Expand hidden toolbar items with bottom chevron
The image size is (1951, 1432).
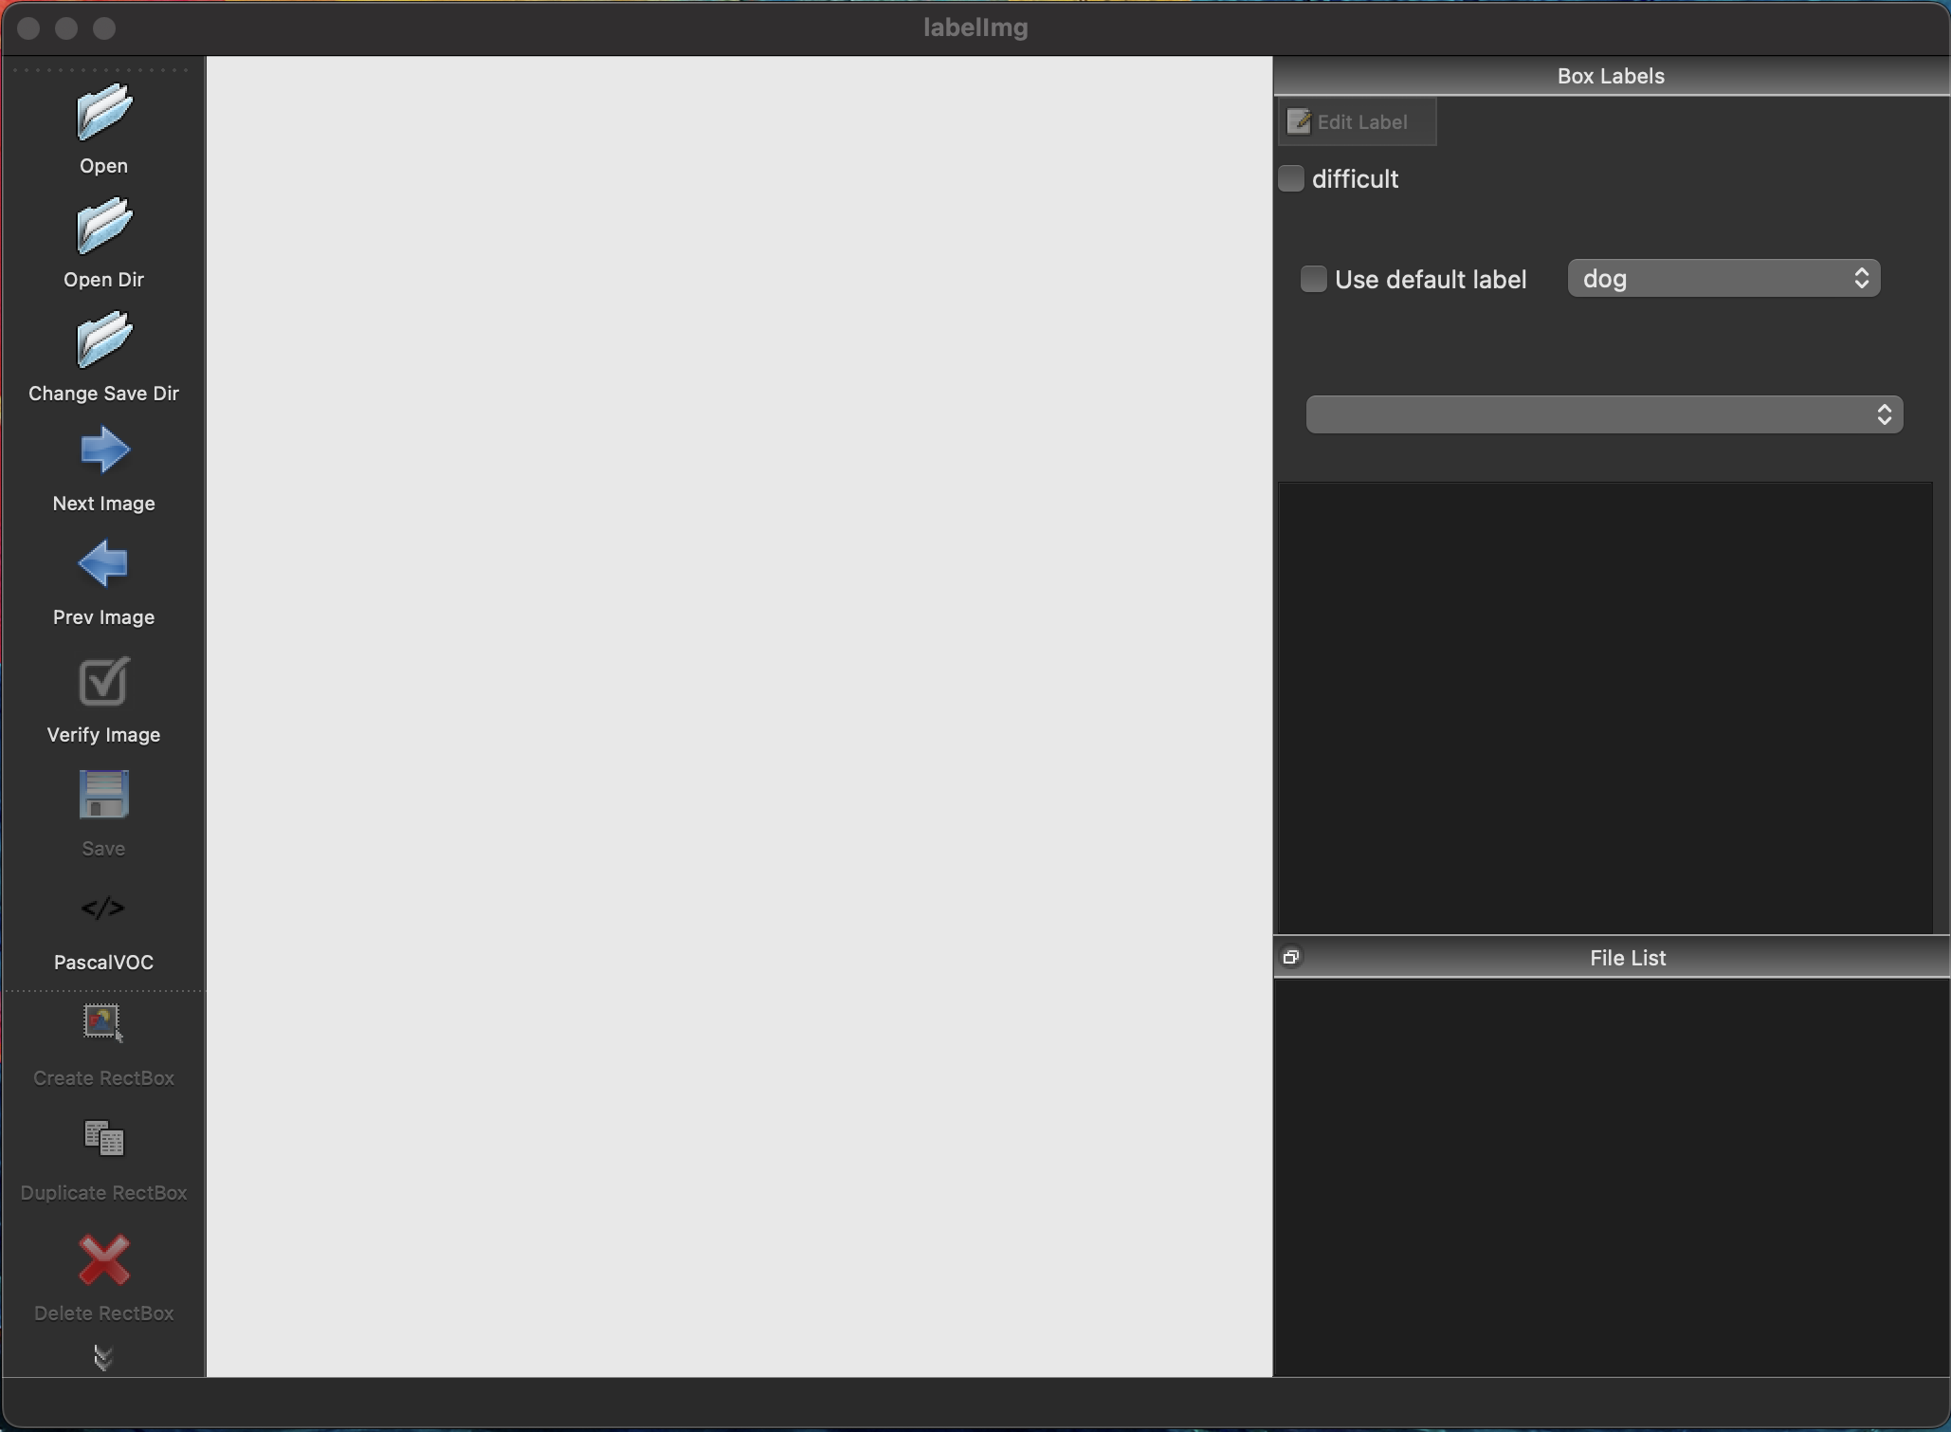pyautogui.click(x=103, y=1358)
